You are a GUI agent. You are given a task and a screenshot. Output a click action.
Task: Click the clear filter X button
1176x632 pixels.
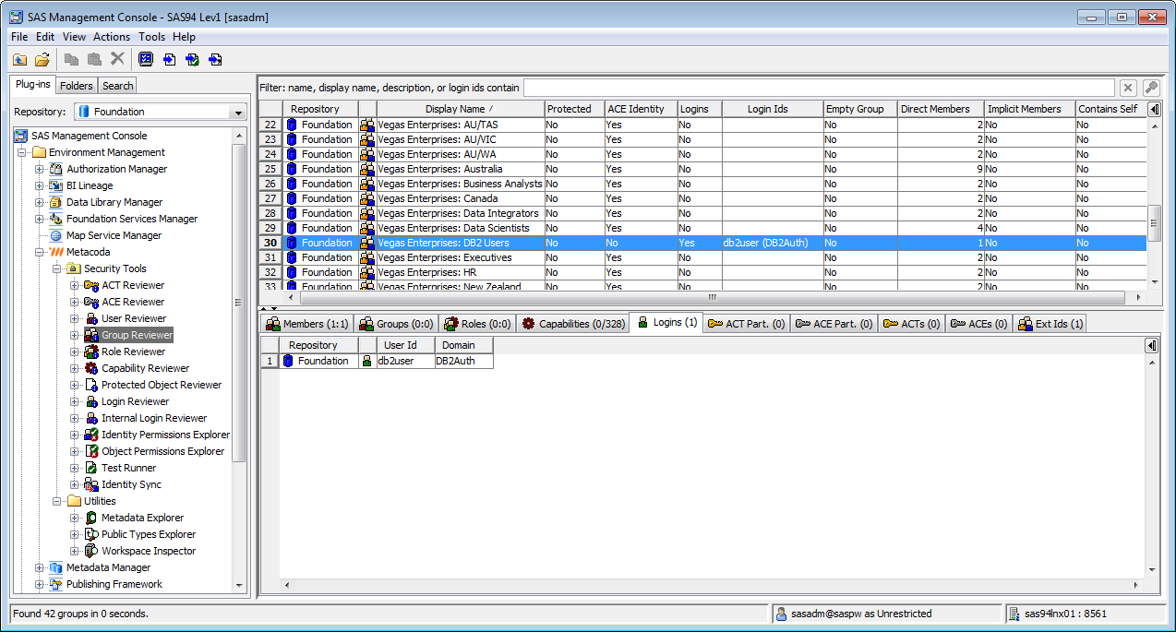[x=1128, y=88]
